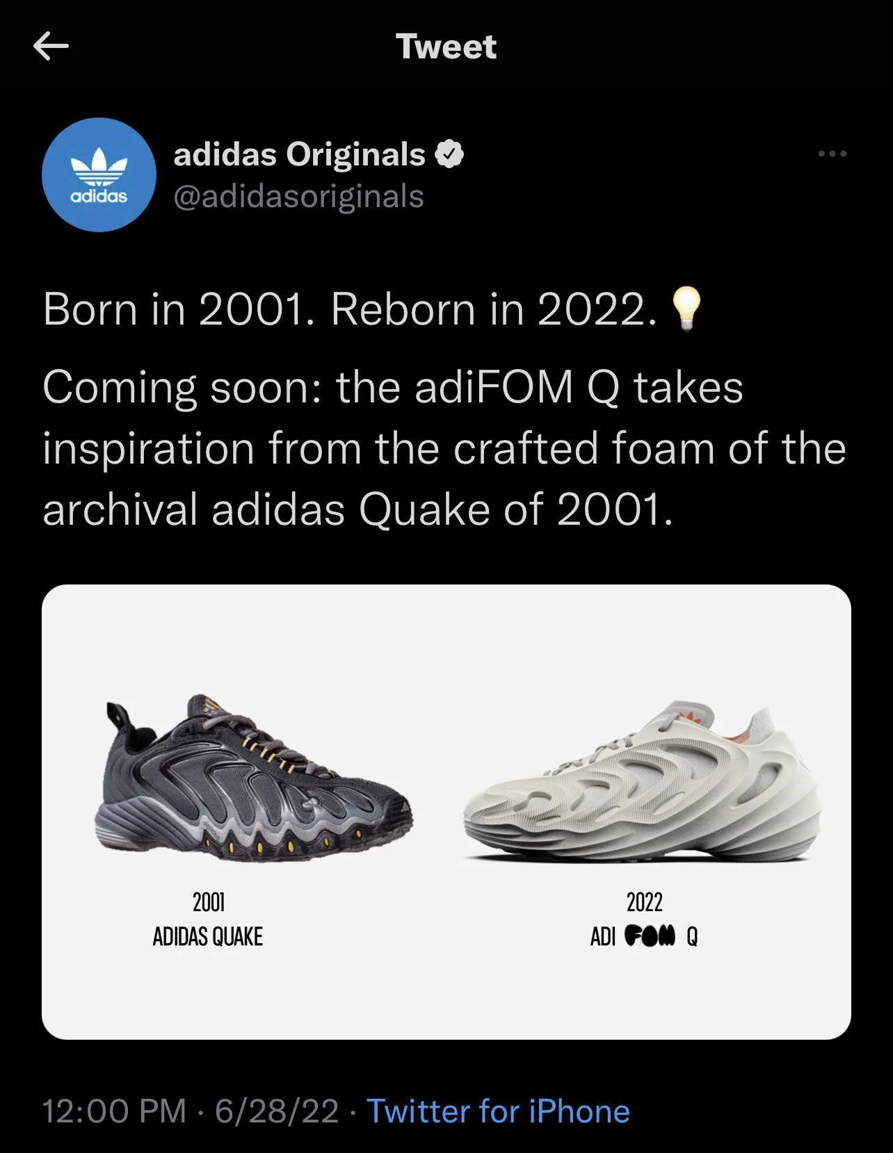Tap the Tweet header title

coord(446,47)
